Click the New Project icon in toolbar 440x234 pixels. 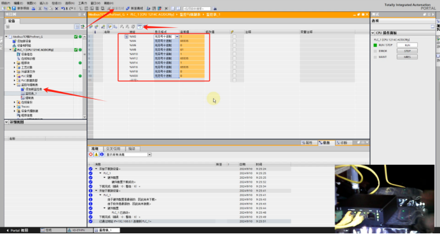click(3, 8)
